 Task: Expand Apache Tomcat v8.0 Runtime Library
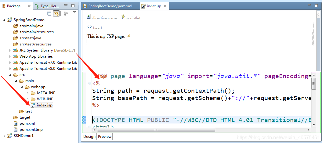click(10, 69)
